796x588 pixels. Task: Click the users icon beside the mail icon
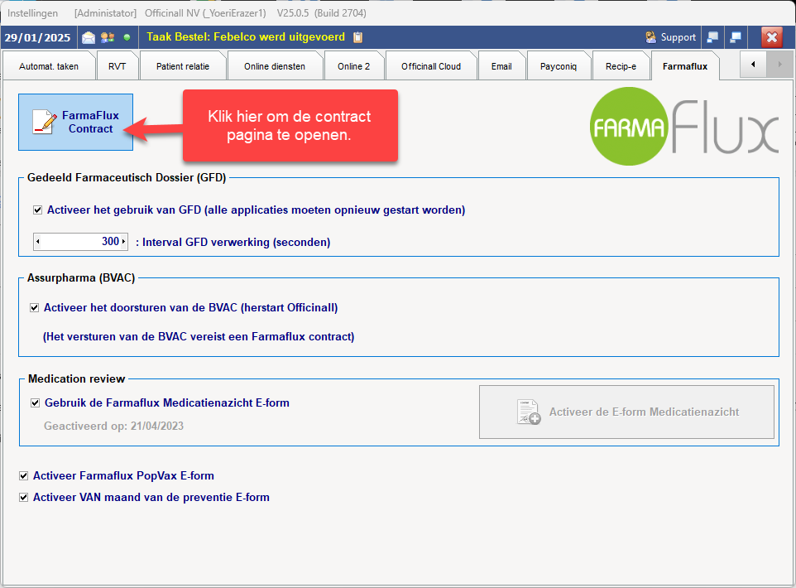pyautogui.click(x=108, y=37)
